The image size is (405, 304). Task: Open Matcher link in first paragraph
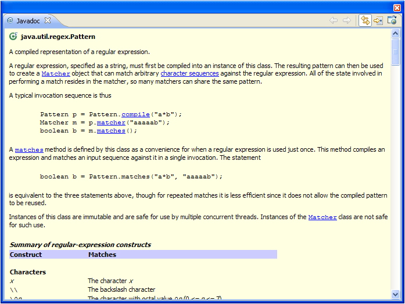[x=56, y=74]
